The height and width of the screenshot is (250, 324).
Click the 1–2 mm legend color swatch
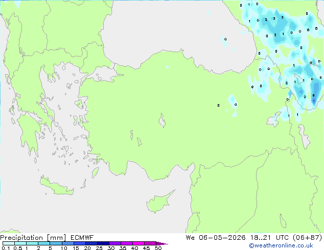click(32, 243)
